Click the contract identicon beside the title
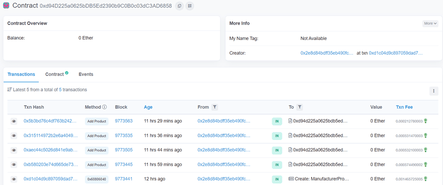 (x=6, y=5)
